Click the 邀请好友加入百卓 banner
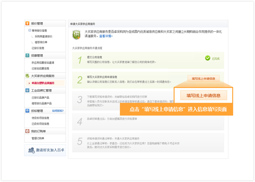This screenshot has width=255, height=182. point(45,150)
